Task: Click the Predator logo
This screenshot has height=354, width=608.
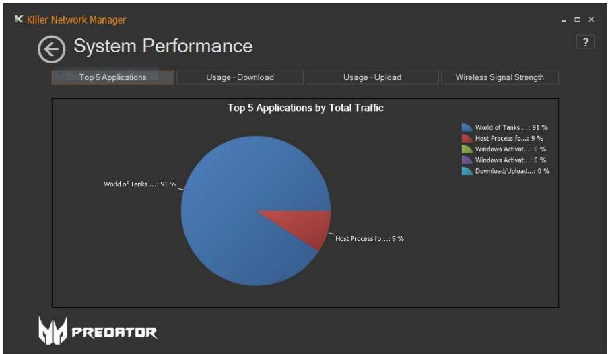Action: (98, 330)
